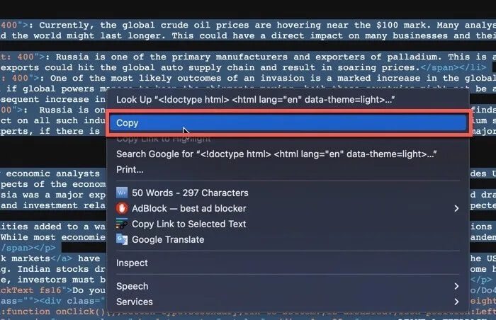
Task: Choose Copy Link to Selected Text
Action: pos(189,224)
